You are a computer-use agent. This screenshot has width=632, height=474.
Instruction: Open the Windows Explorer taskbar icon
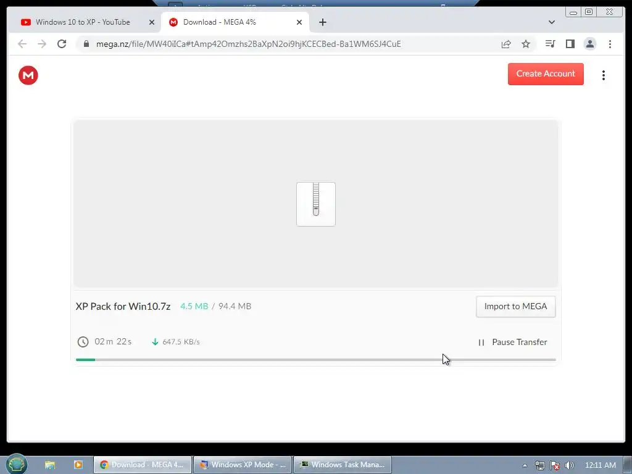[x=50, y=465]
